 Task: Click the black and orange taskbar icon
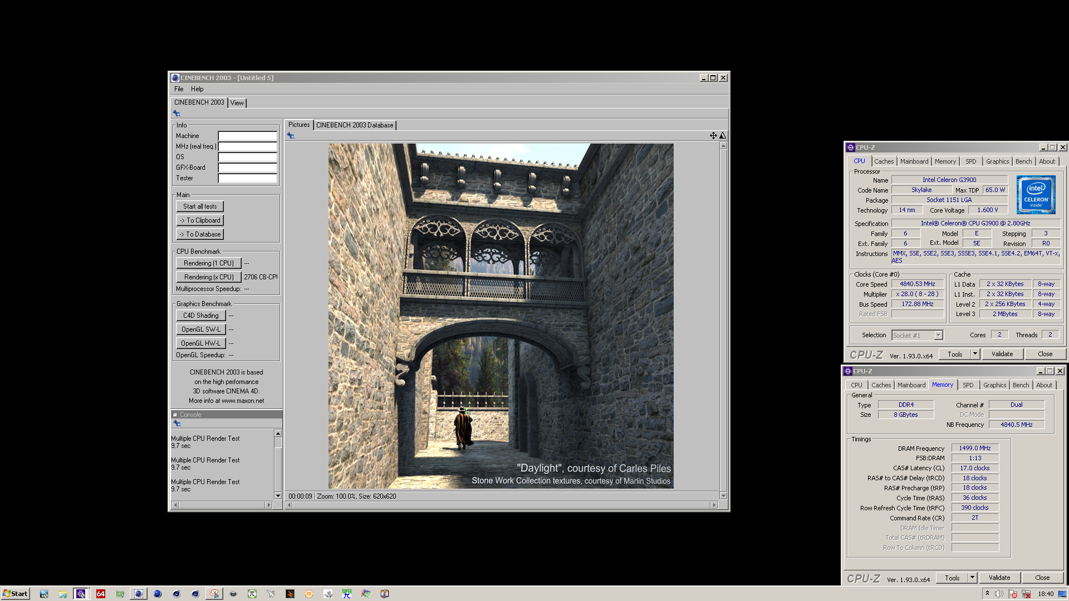point(290,594)
